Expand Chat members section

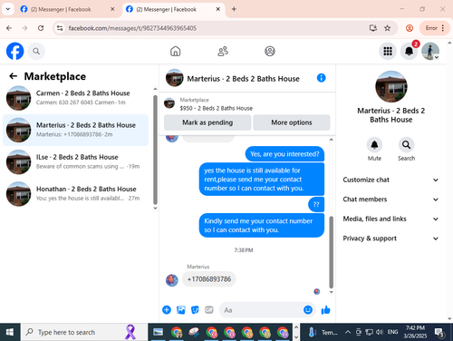(390, 200)
